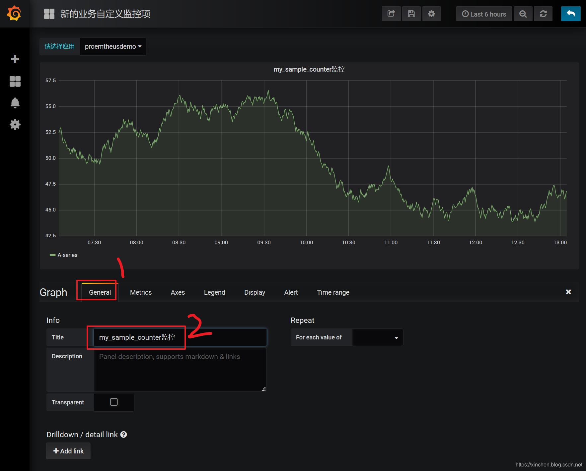The image size is (586, 471).
Task: Click the help icon next to Drilldown / detail link
Action: [x=124, y=435]
